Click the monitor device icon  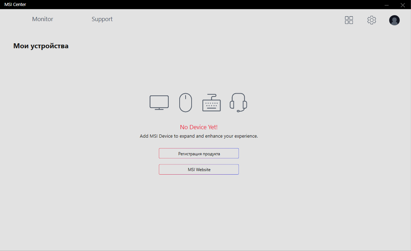coord(159,102)
